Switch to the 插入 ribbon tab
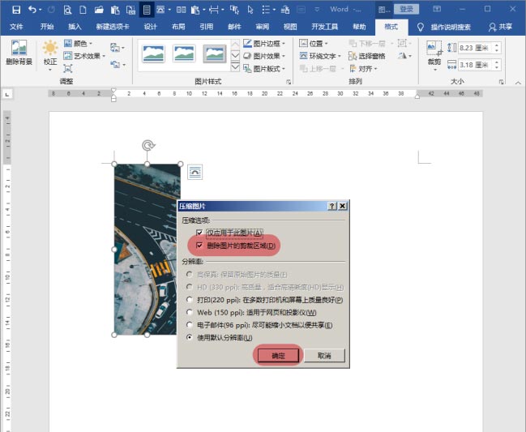 pyautogui.click(x=75, y=27)
